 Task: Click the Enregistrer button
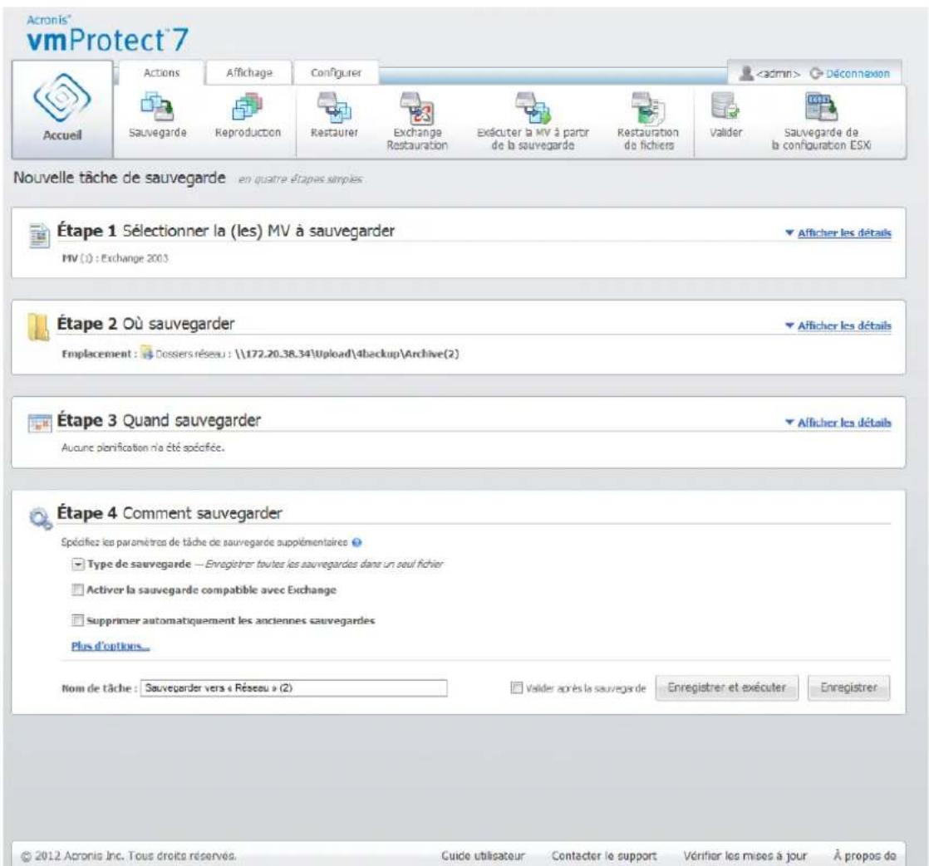pyautogui.click(x=848, y=687)
